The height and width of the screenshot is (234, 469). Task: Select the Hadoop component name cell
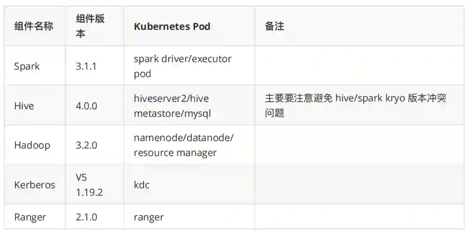point(32,145)
